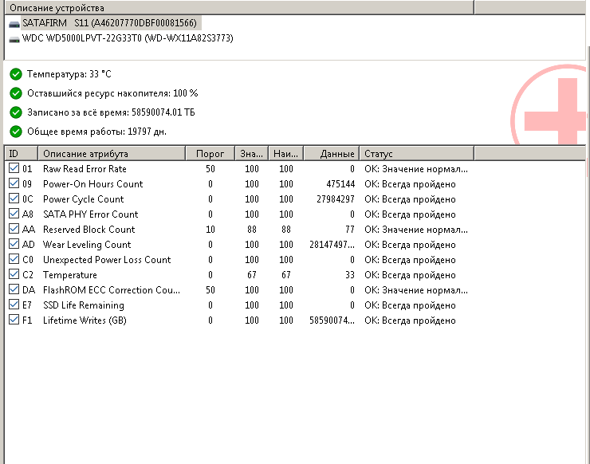Viewport: 590px width, 464px height.
Task: Click Записано за всё время 58590074.01 ТБ
Action: pyautogui.click(x=111, y=112)
